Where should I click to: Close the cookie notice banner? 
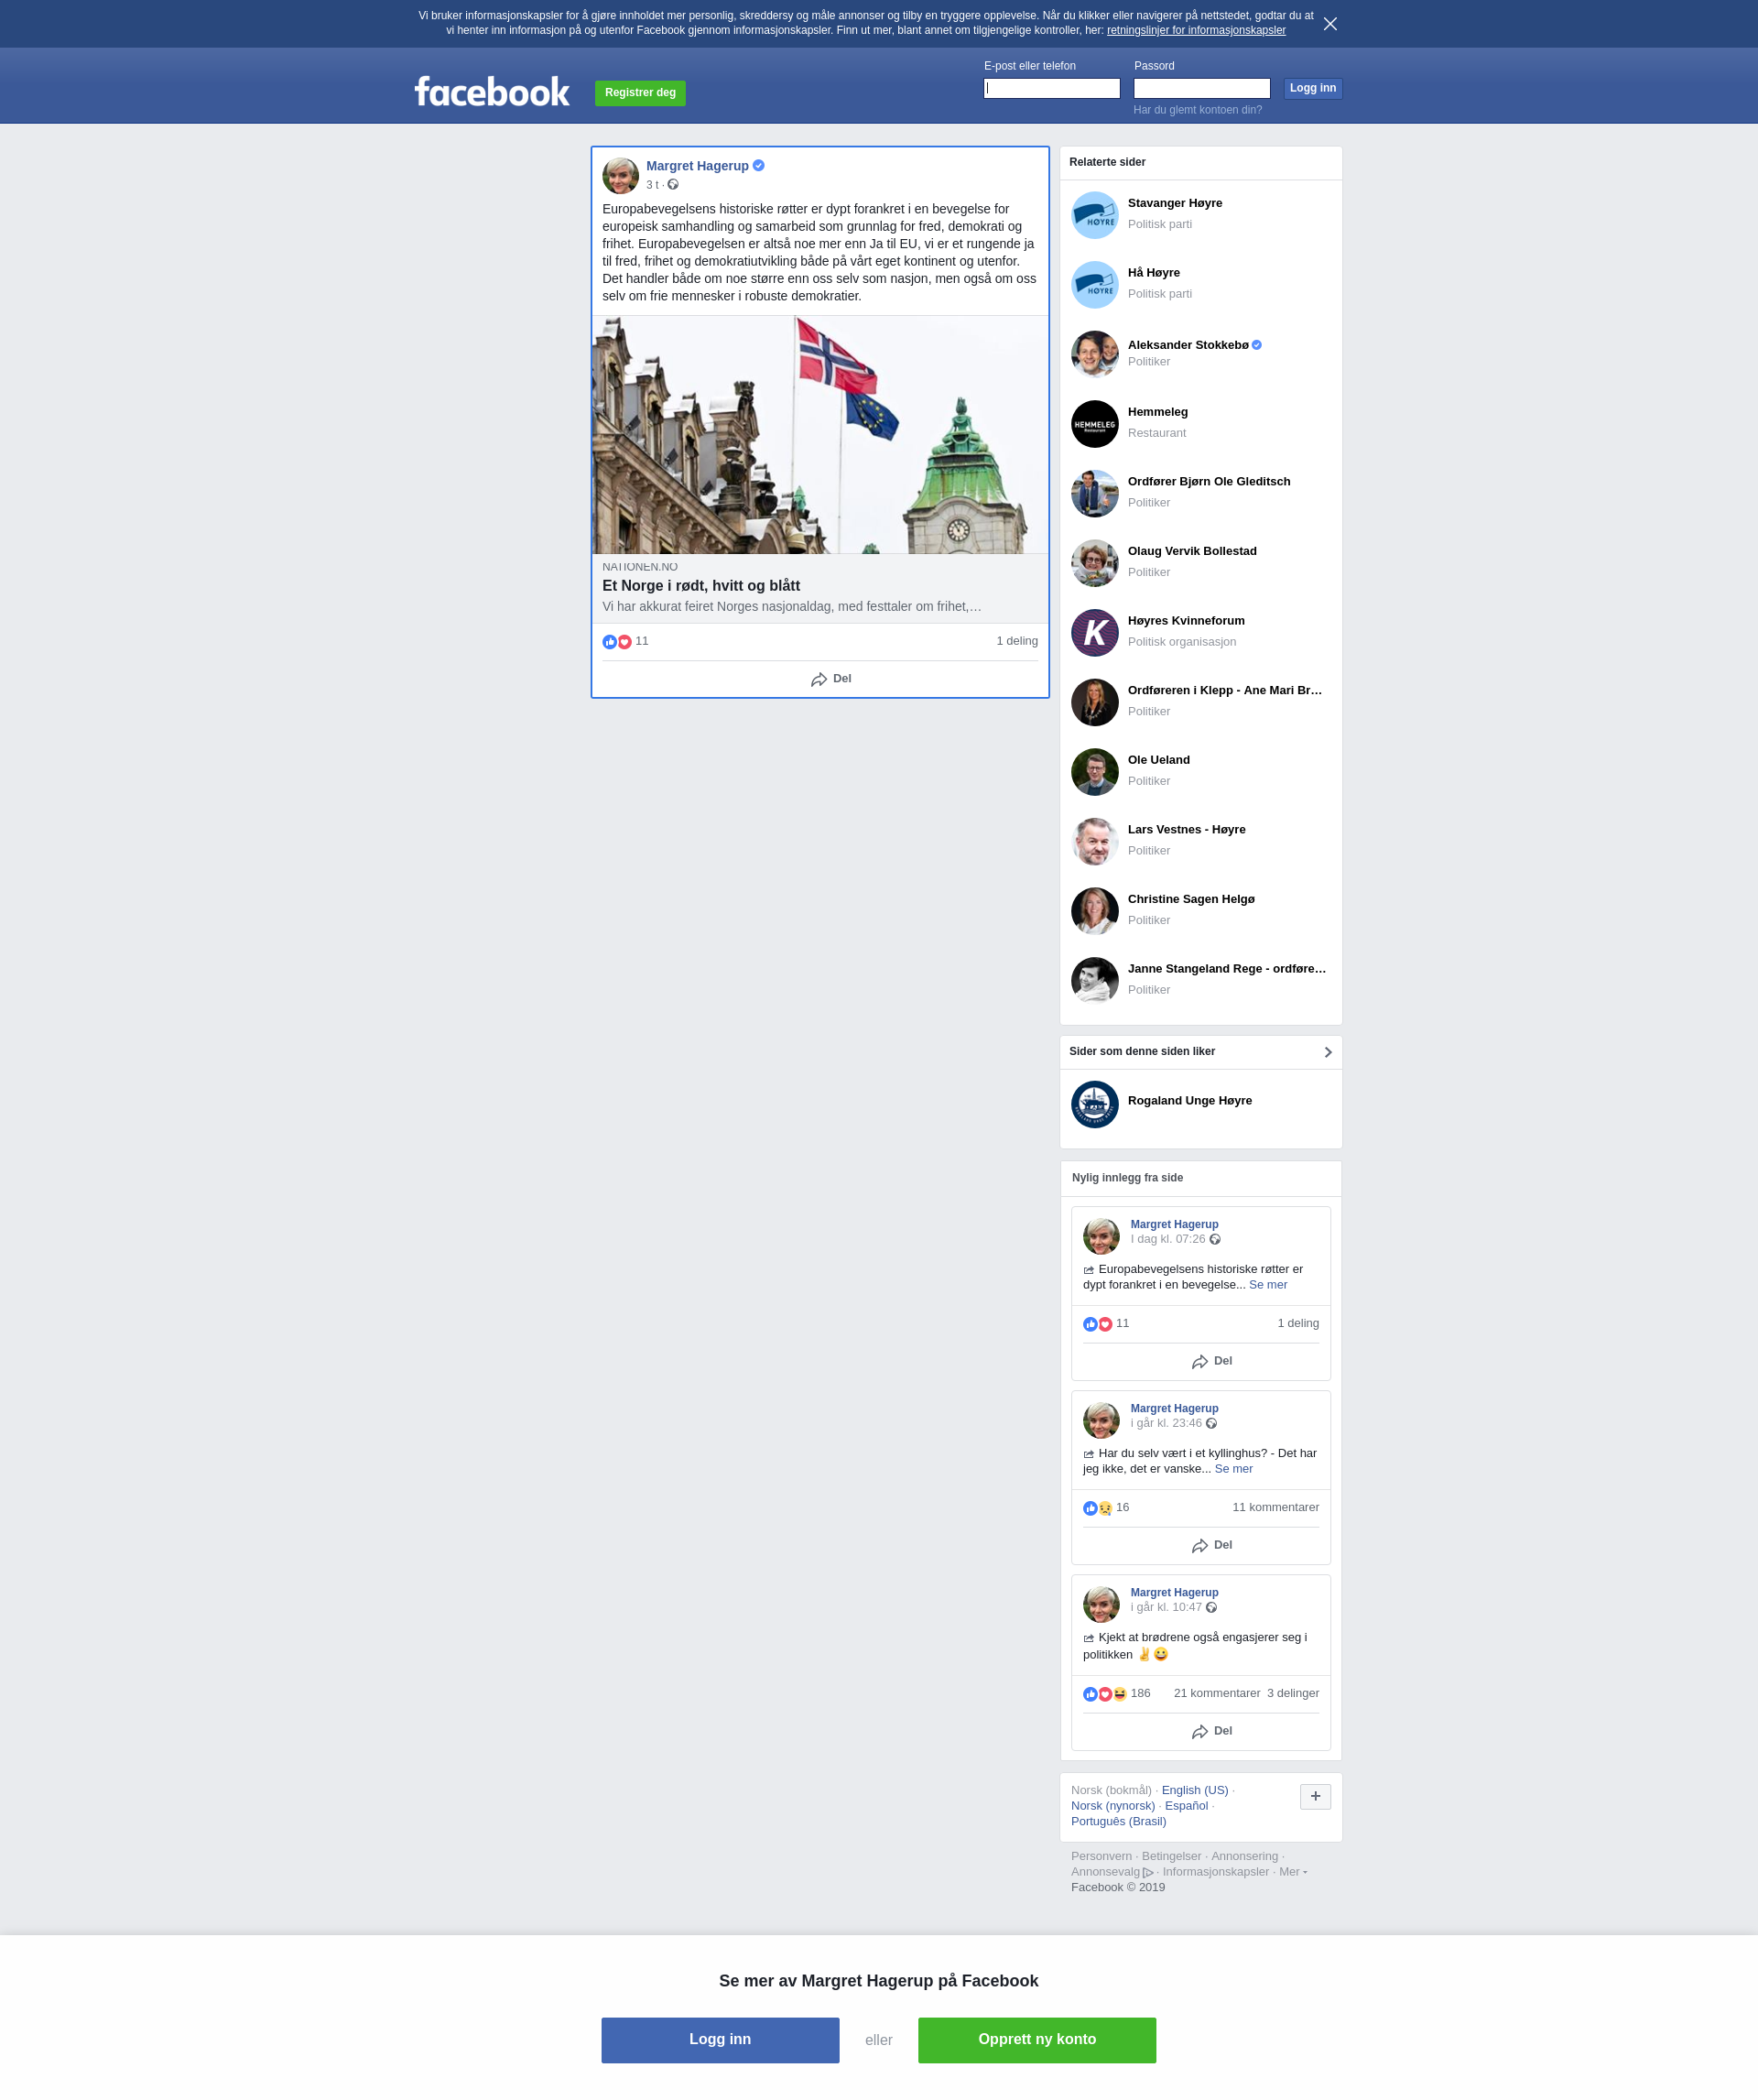tap(1330, 24)
